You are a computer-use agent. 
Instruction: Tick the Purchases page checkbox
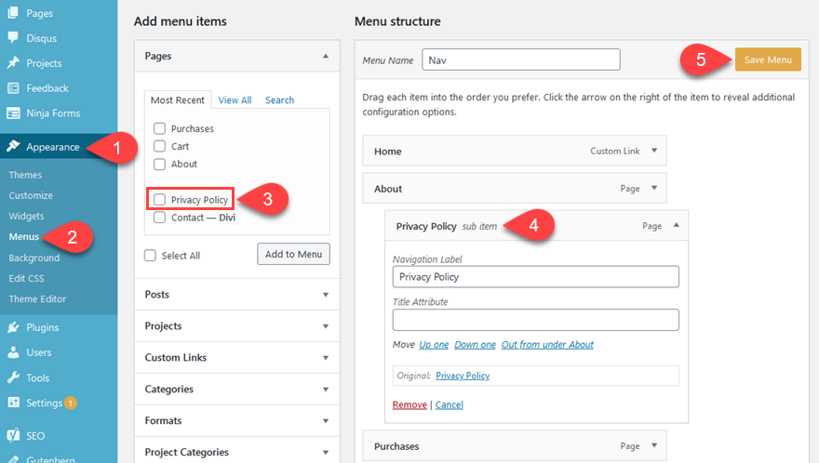click(160, 129)
